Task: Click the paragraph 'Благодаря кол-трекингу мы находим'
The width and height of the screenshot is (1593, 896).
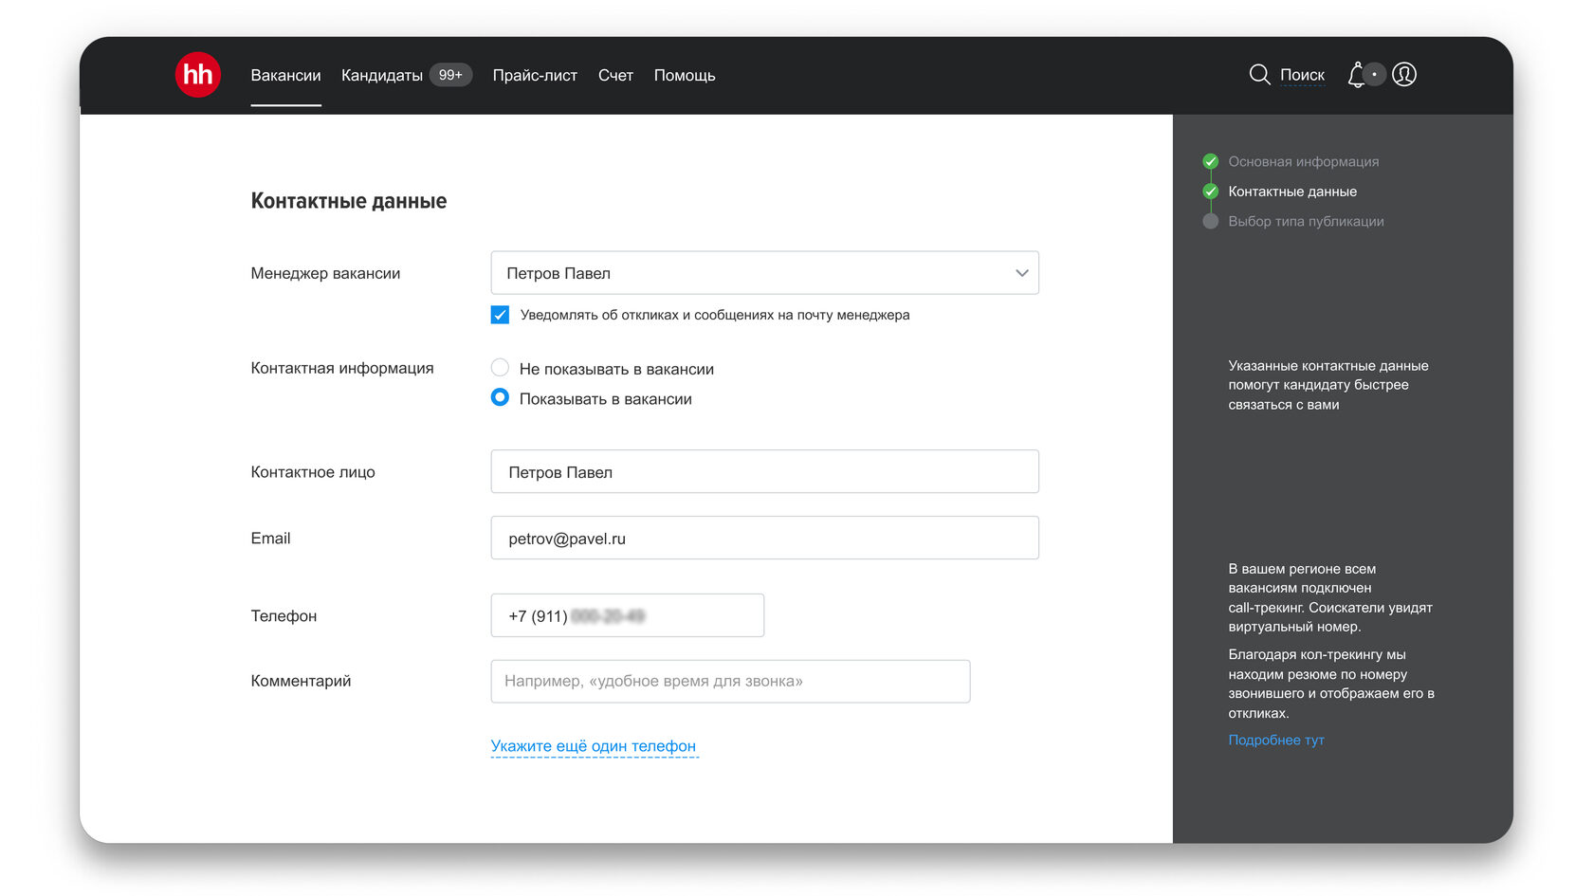Action: pos(1331,684)
